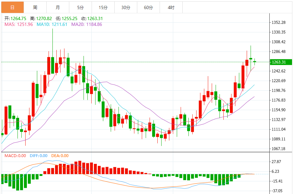Open the 60分 timeframe tab
The height and width of the screenshot is (194, 293).
tap(148, 7)
